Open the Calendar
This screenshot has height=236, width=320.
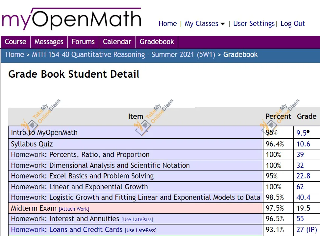tap(117, 42)
